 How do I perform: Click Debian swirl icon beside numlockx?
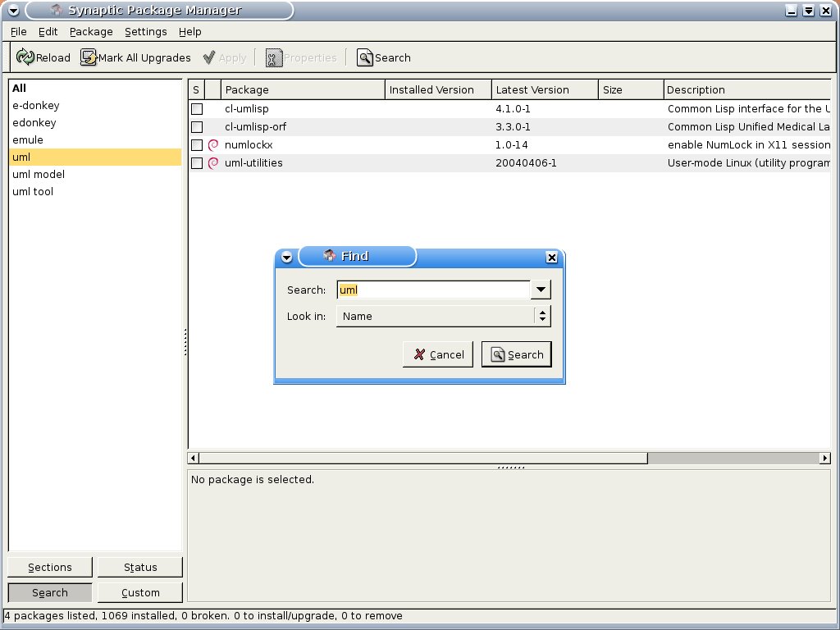click(213, 144)
